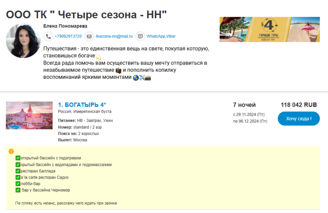Click the end date по 06.12.2024 (Пт)
The height and width of the screenshot is (213, 328).
pos(250,121)
